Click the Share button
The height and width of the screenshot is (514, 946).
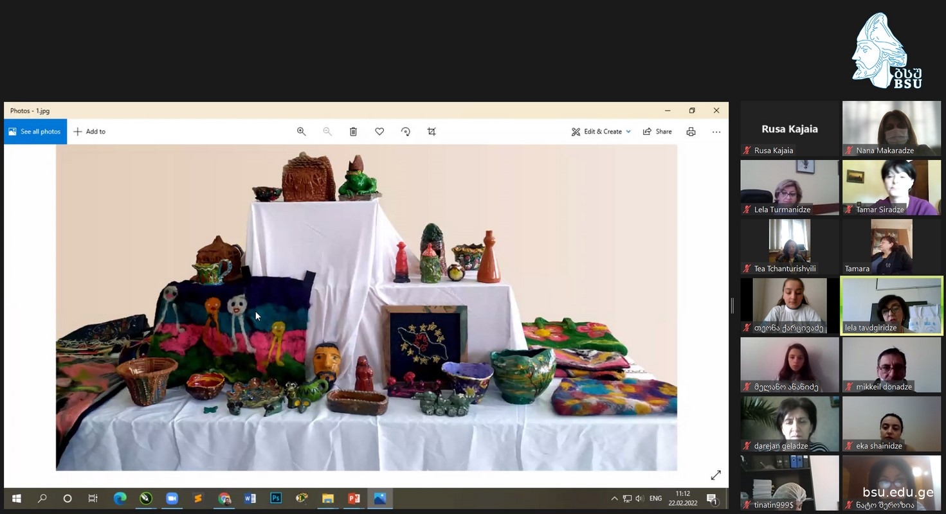657,132
